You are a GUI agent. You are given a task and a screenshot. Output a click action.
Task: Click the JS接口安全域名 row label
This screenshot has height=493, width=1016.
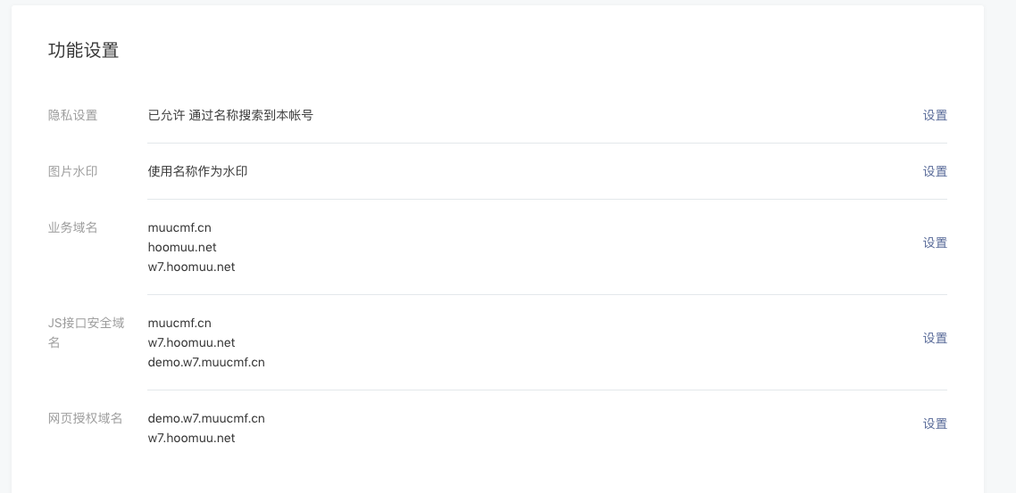coord(87,333)
